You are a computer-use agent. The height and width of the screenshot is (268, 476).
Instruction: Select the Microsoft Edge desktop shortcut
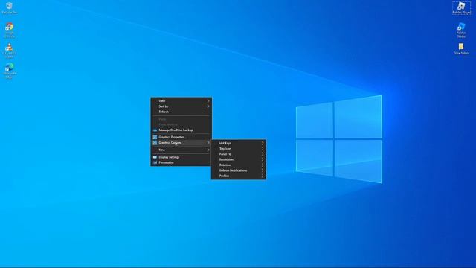click(x=9, y=71)
